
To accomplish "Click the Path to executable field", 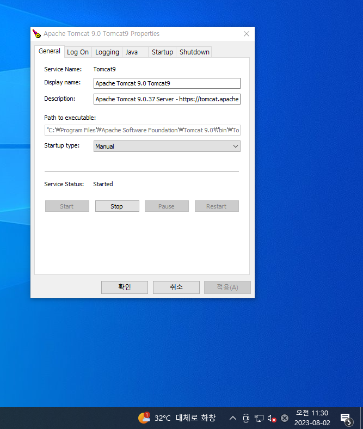I will [143, 130].
